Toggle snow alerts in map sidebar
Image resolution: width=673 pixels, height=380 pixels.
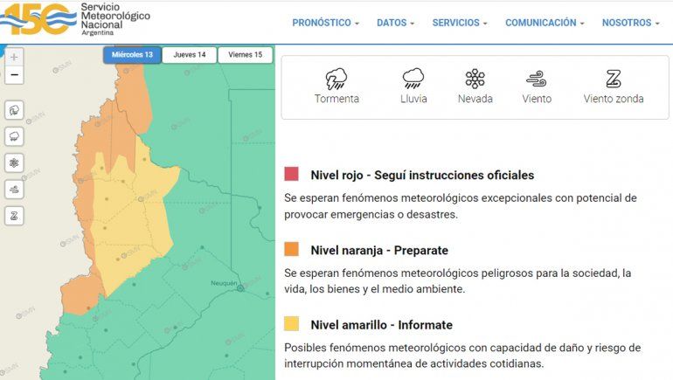point(15,163)
